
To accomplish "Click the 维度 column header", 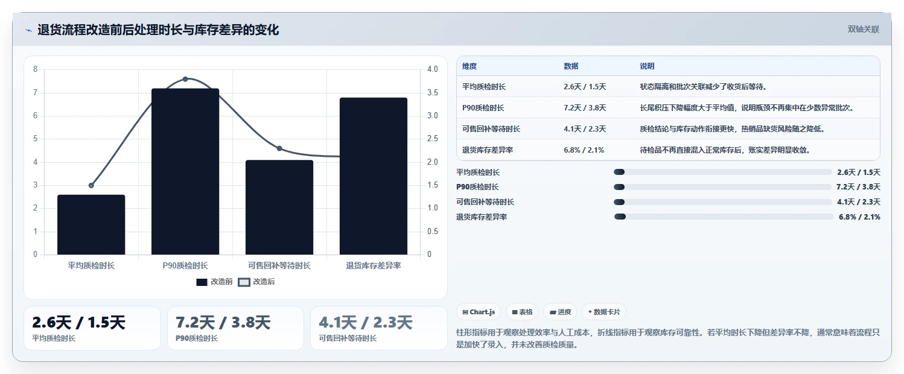I will click(470, 66).
